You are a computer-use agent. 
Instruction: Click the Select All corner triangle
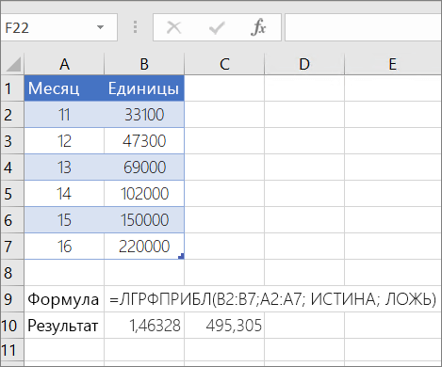(x=13, y=64)
